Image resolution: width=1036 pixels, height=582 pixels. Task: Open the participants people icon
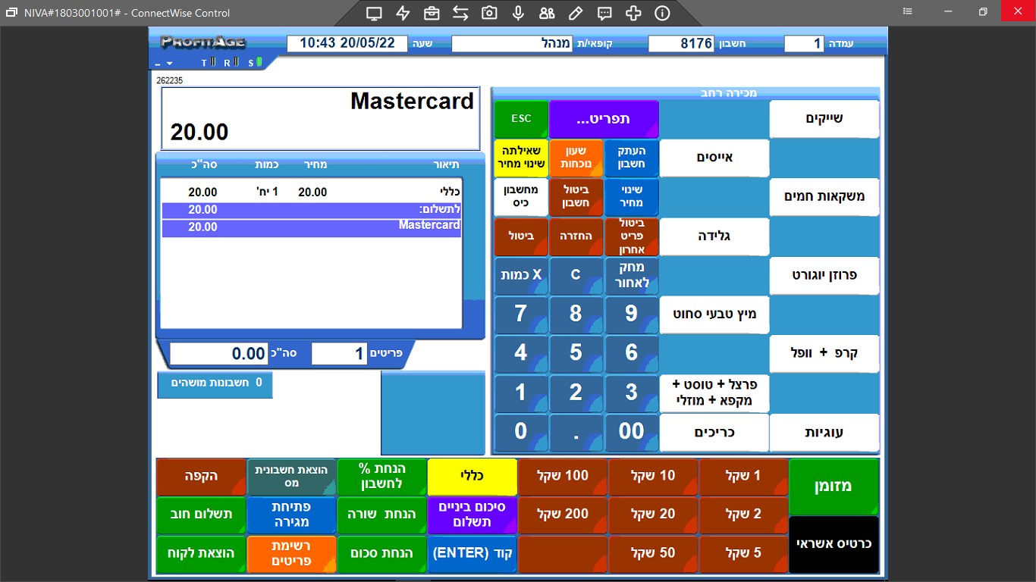click(x=547, y=13)
